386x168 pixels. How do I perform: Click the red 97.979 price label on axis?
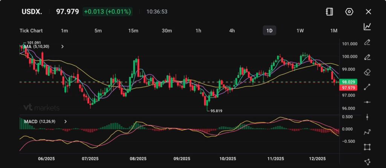[x=349, y=88]
